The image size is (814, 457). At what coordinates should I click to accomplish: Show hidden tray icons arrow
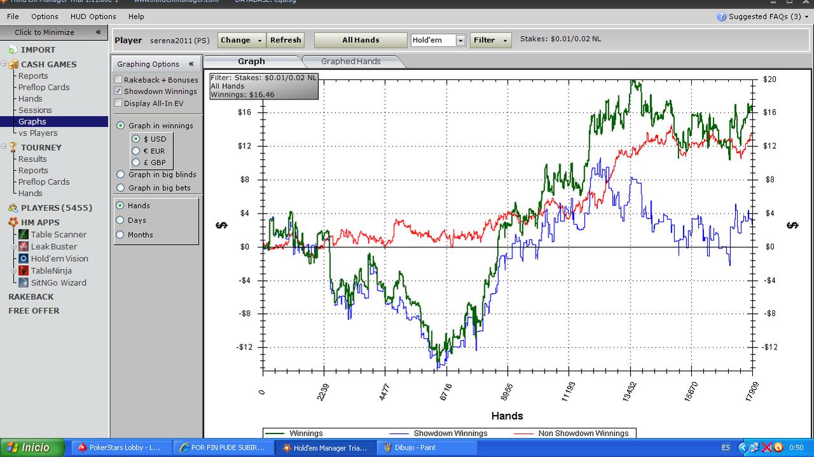(x=742, y=447)
